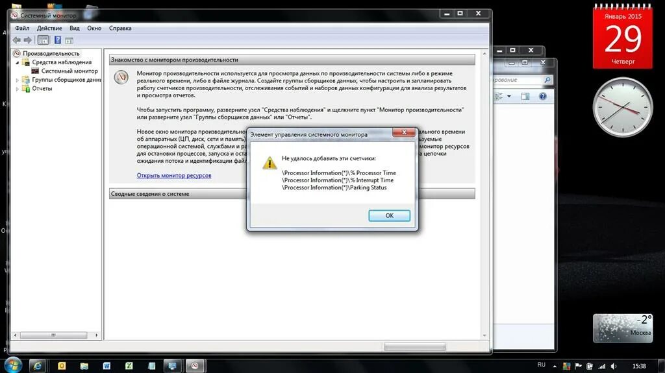Click OK in the counter error dialog

(x=389, y=215)
